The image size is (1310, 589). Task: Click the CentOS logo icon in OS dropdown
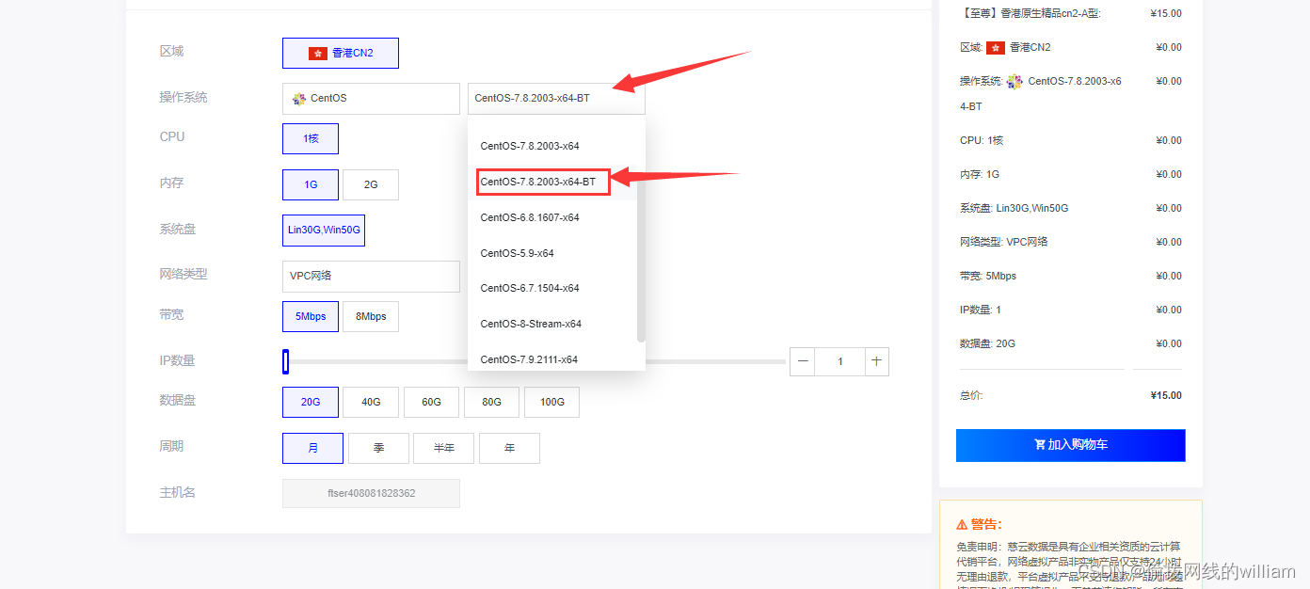pyautogui.click(x=299, y=98)
